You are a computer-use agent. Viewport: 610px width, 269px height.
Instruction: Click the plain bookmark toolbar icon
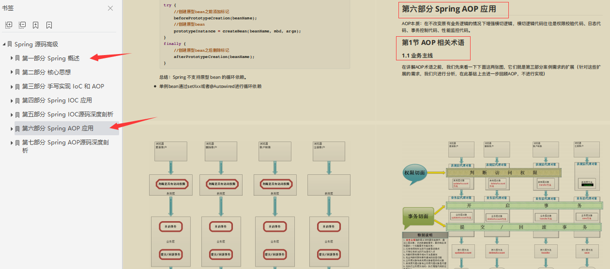click(49, 25)
